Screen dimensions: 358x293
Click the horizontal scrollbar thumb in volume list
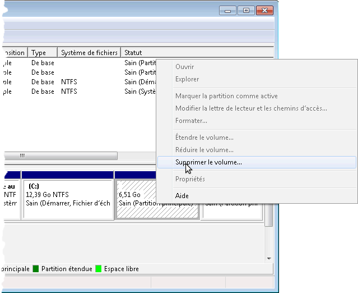61,156
